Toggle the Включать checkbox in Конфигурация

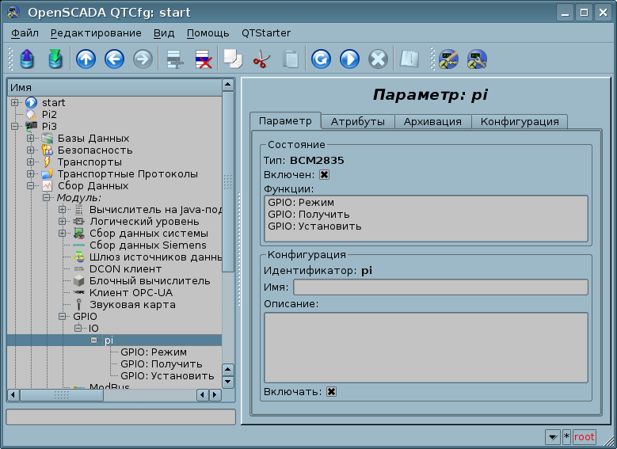tap(331, 391)
